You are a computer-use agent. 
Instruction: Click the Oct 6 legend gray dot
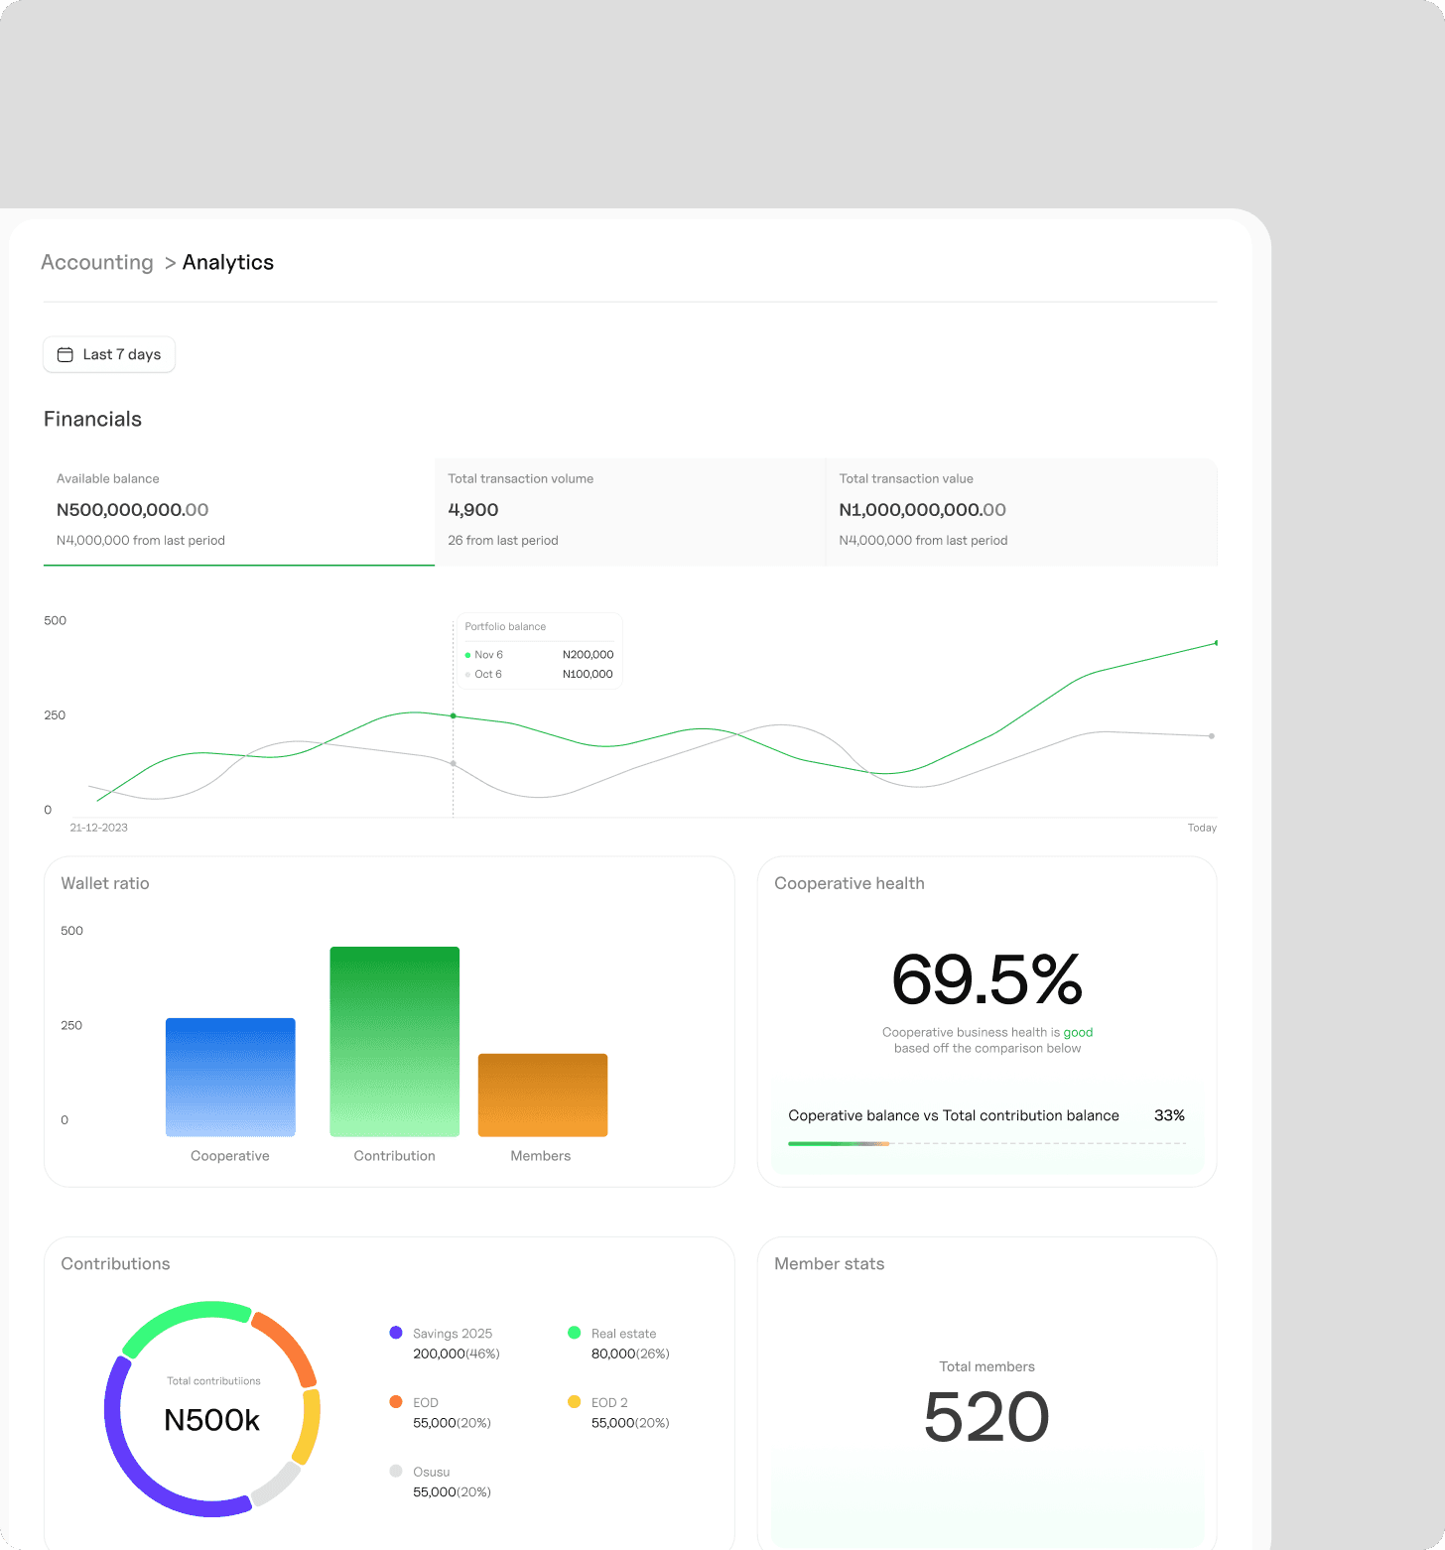467,675
